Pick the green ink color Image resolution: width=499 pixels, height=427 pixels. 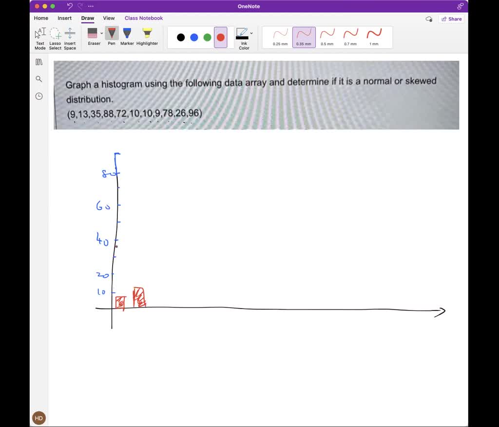pos(208,38)
